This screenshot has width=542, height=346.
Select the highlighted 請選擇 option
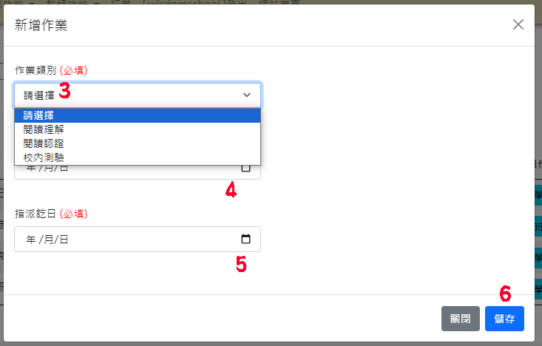[x=138, y=115]
